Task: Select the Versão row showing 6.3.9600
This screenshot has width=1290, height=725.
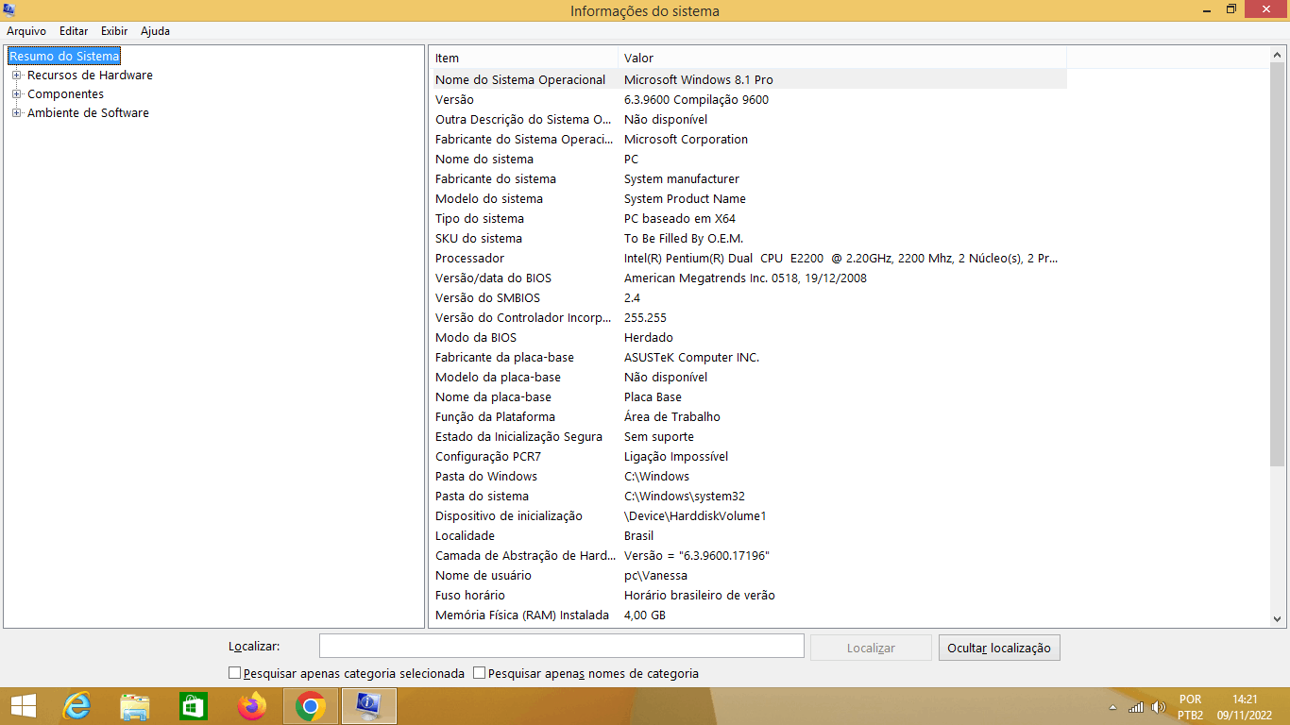Action: coord(749,99)
